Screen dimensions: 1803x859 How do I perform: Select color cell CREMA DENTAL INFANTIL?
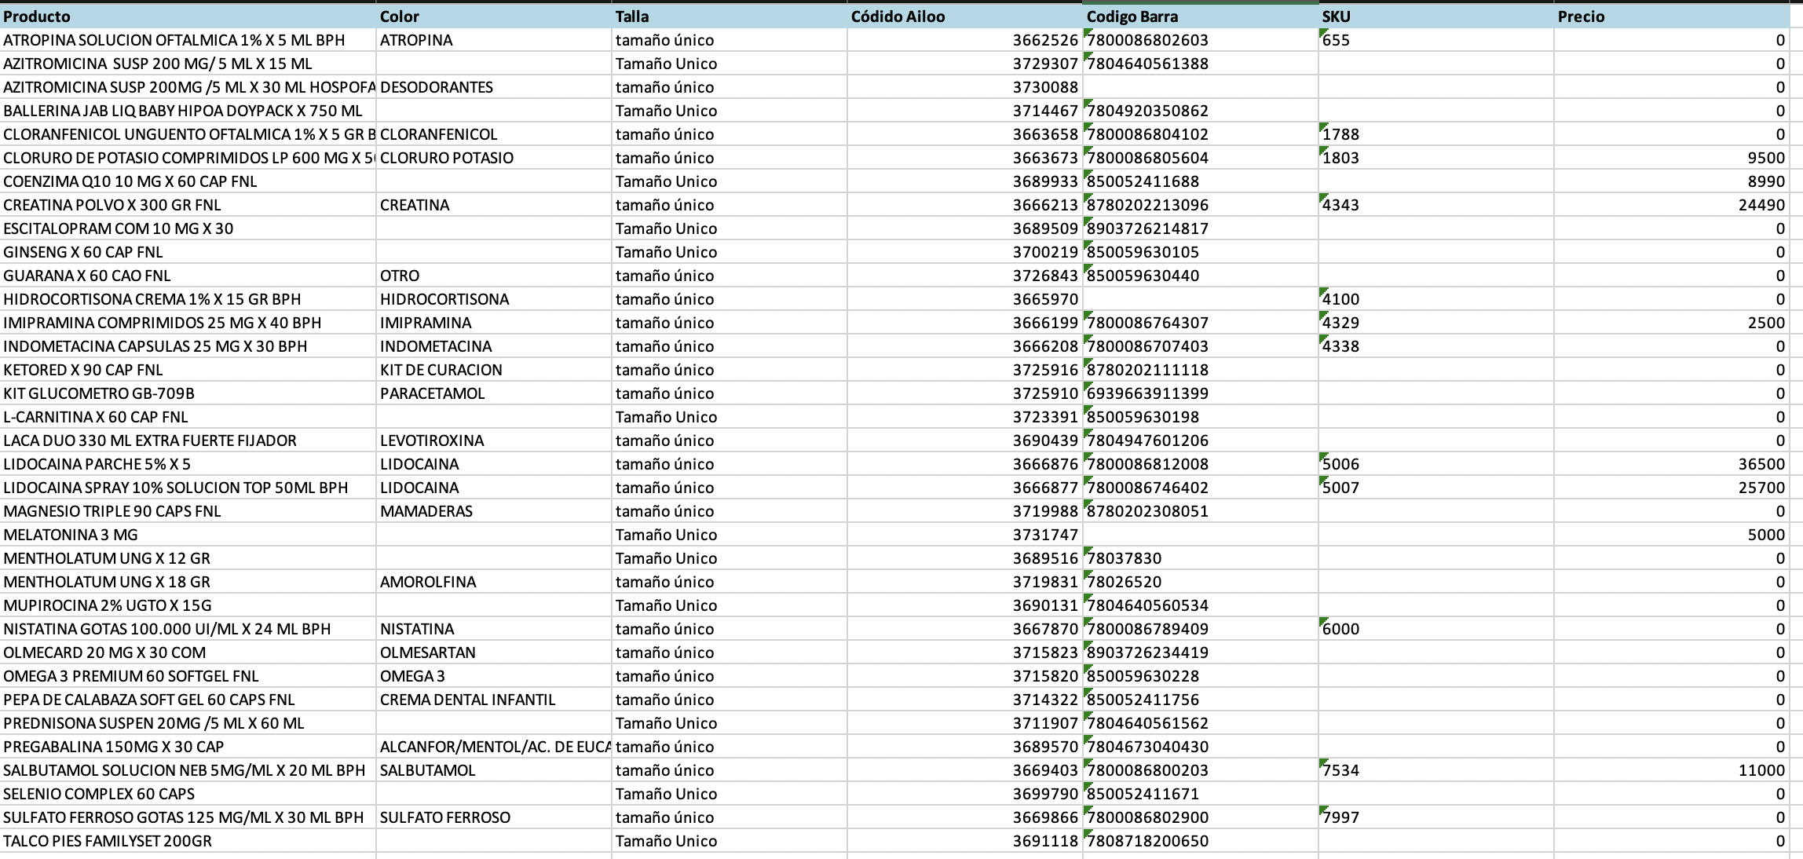pyautogui.click(x=467, y=700)
